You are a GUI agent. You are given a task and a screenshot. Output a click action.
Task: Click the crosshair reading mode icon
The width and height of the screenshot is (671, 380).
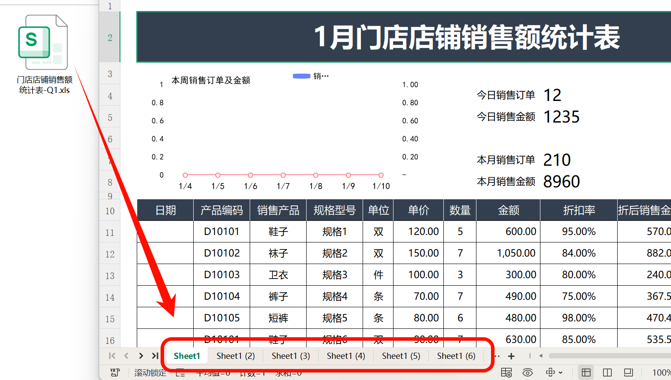(x=551, y=373)
